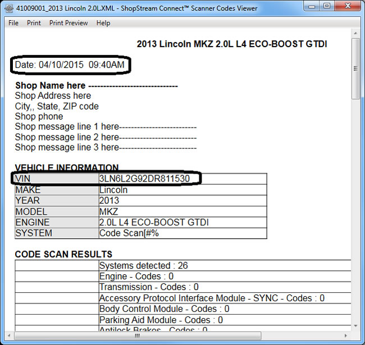Click the Systems detected : 26 row
The height and width of the screenshot is (345, 365).
[x=143, y=265]
